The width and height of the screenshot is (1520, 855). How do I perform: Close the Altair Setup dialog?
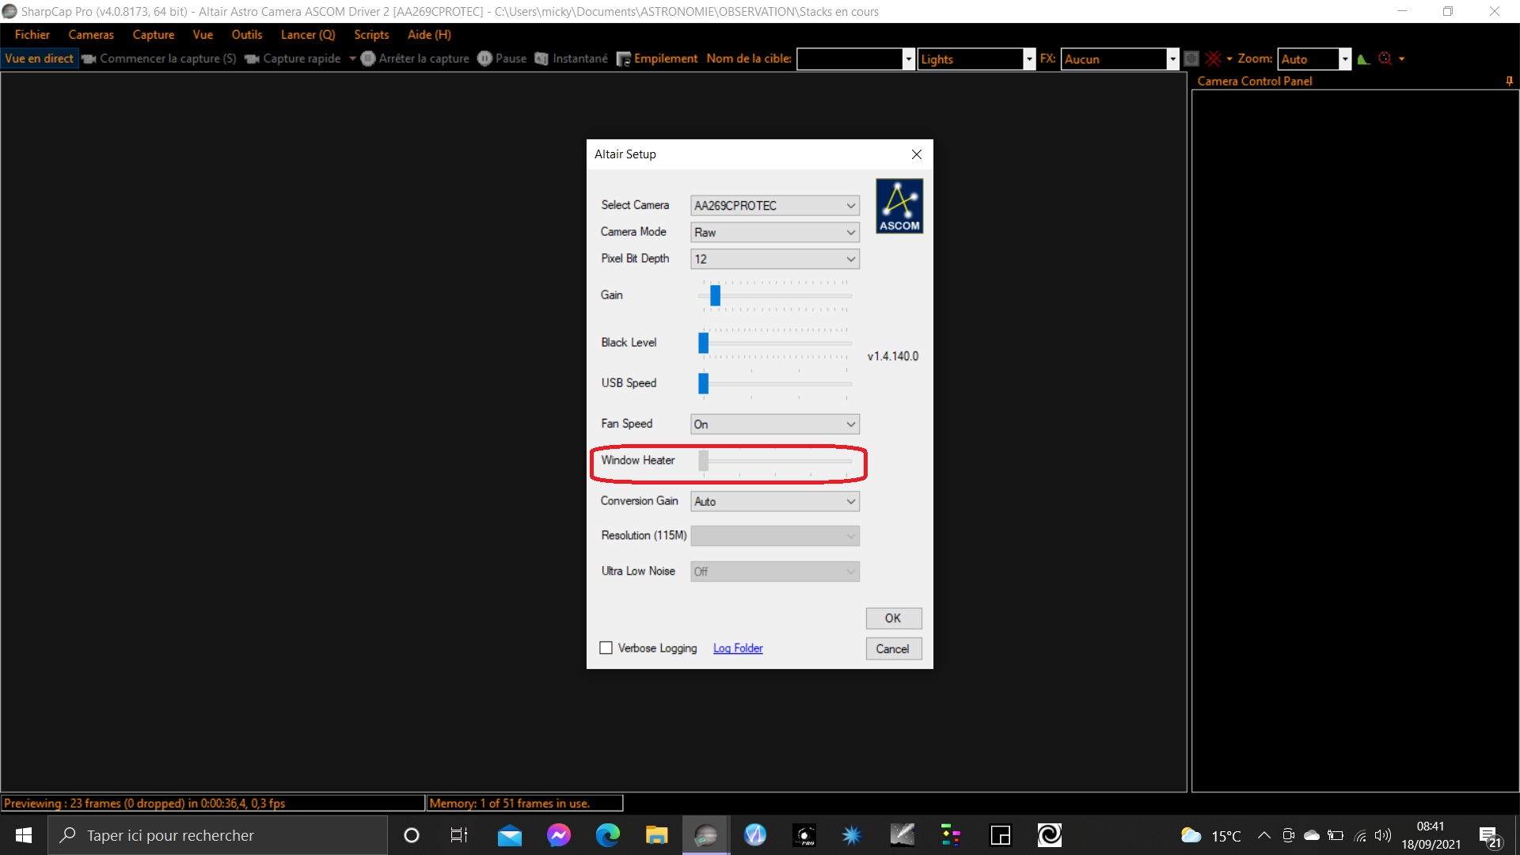[917, 154]
